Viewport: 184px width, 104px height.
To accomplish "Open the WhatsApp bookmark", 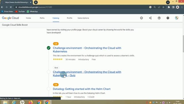I will point(32,12).
